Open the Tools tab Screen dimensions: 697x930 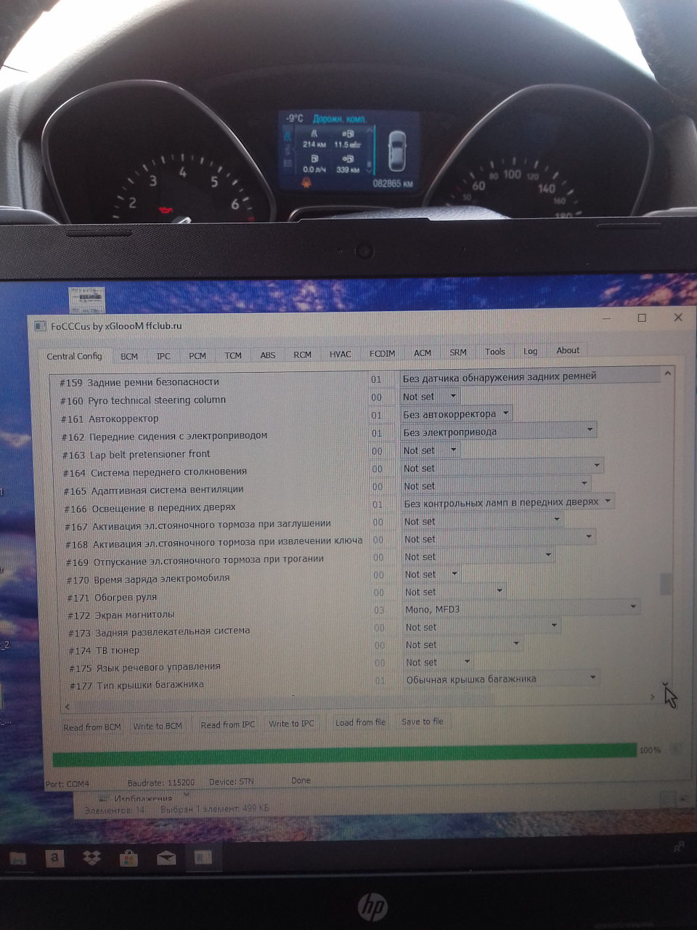(495, 352)
